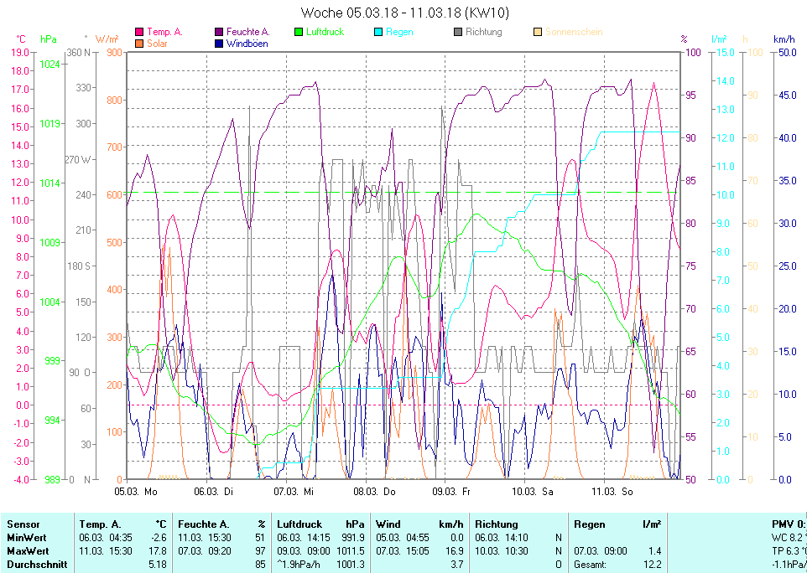Select the 'Sonnenschein' legend label
This screenshot has width=807, height=573.
pyautogui.click(x=574, y=32)
